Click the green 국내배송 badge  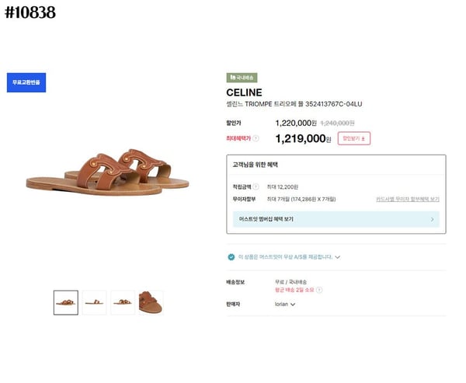coord(242,78)
